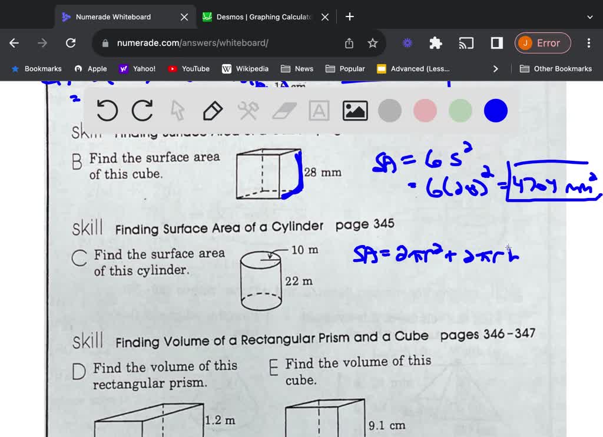Select the pen drawing tool
603x437 pixels.
[x=213, y=110]
